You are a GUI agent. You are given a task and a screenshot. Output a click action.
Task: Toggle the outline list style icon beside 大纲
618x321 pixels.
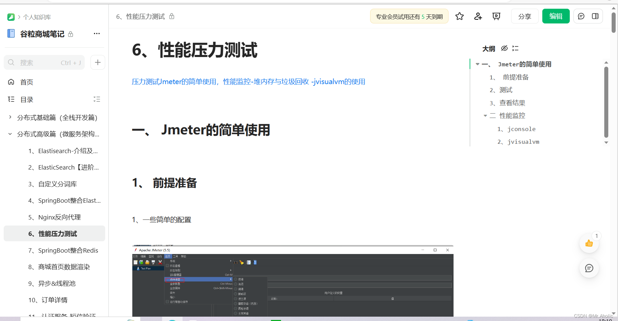[515, 48]
